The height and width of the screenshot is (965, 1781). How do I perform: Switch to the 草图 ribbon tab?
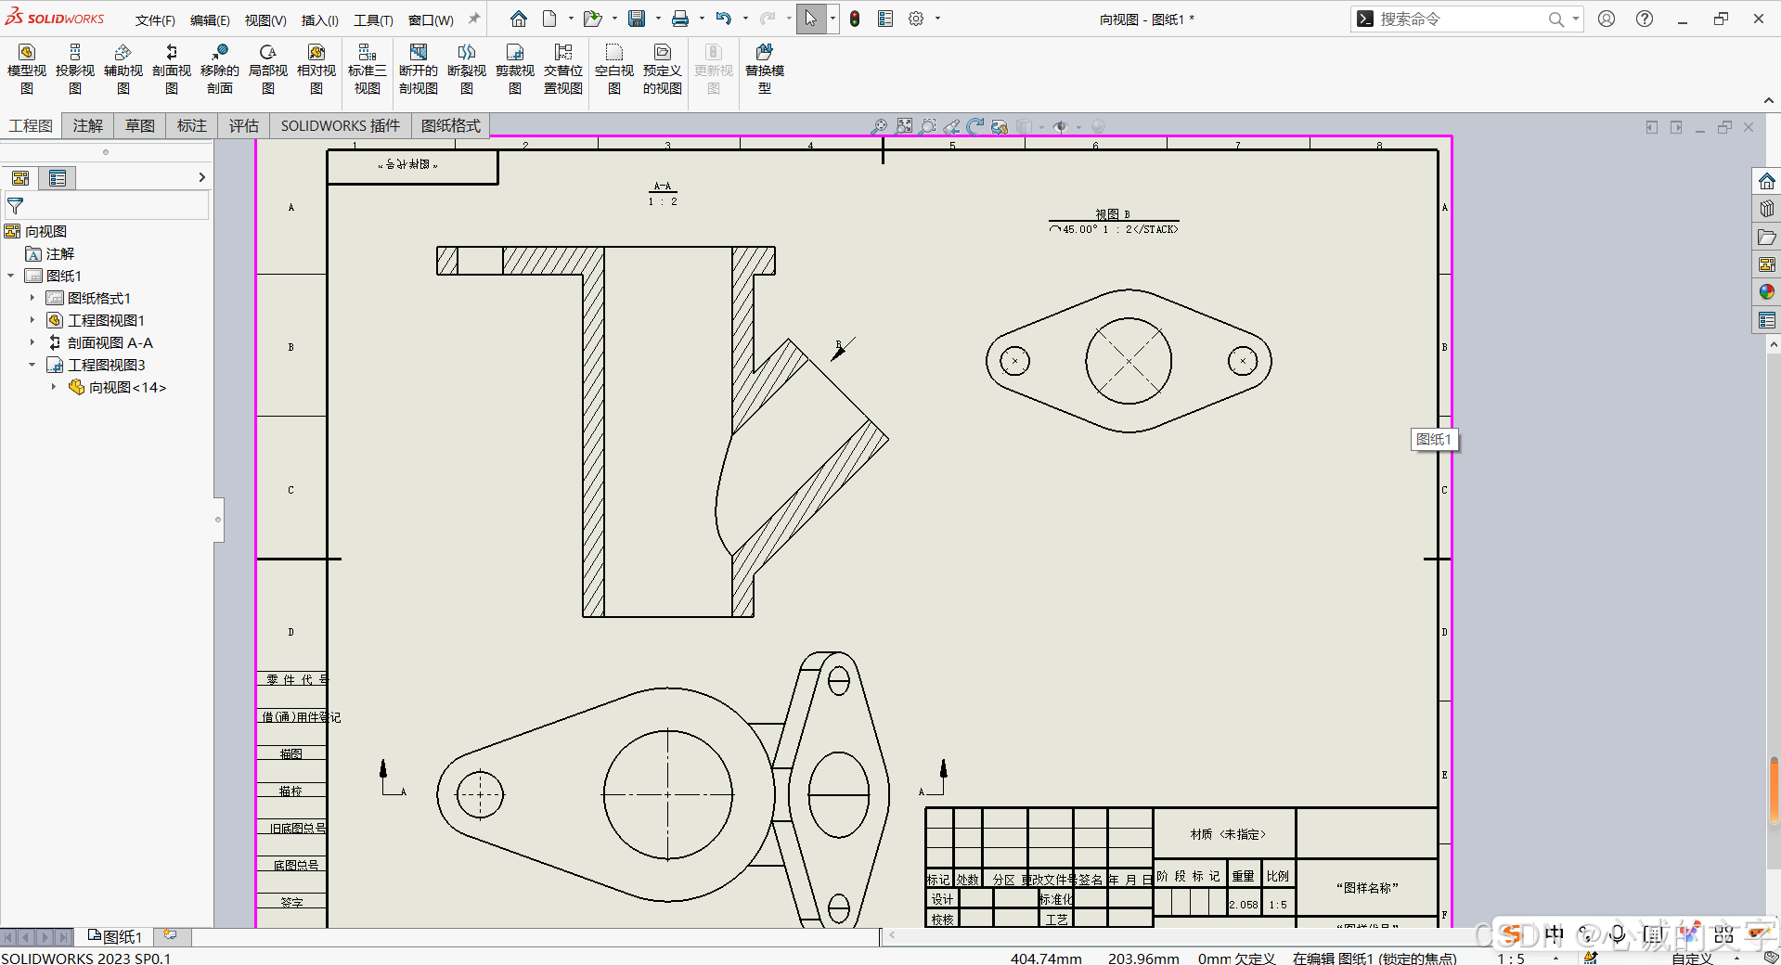point(140,126)
